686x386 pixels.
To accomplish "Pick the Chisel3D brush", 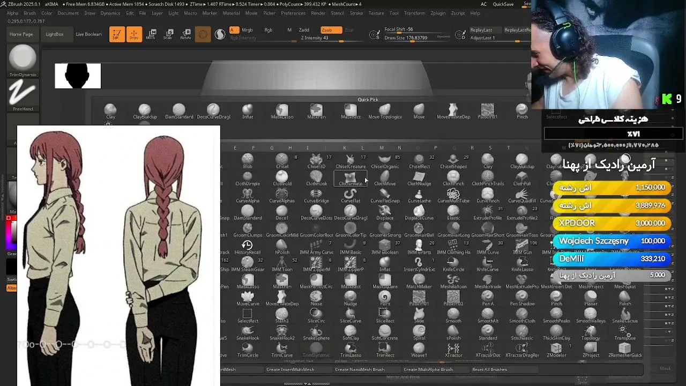I will [316, 161].
